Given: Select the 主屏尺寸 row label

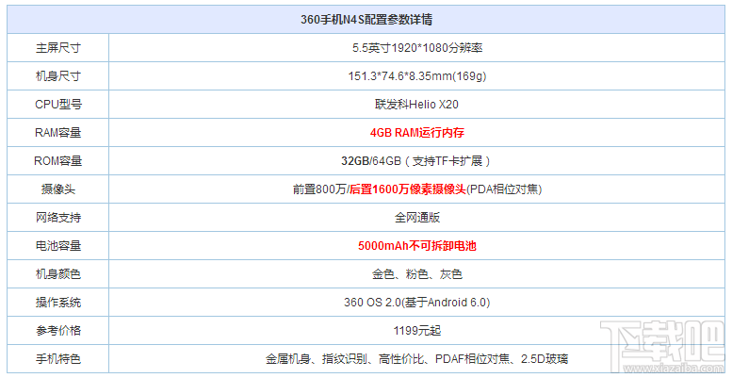Looking at the screenshot, I should click(x=57, y=48).
